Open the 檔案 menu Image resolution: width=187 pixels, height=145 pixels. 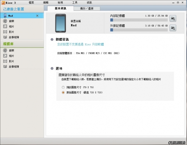click(x=31, y=3)
